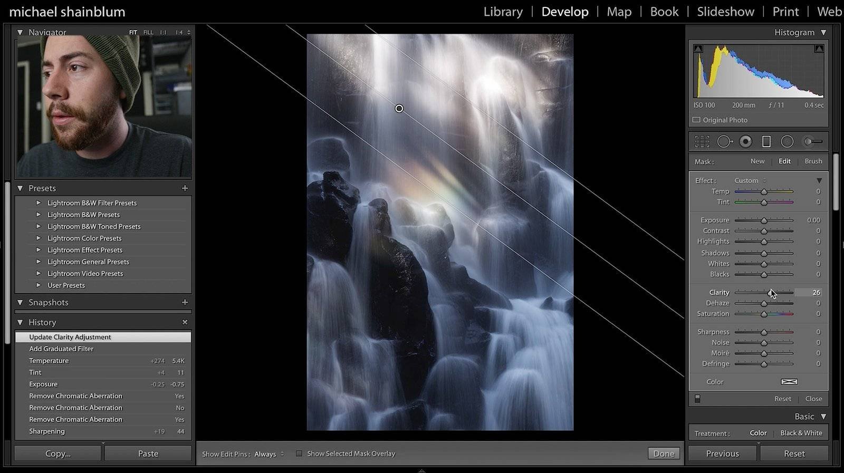
Task: Click the plus icon beside Presets
Action: (185, 188)
